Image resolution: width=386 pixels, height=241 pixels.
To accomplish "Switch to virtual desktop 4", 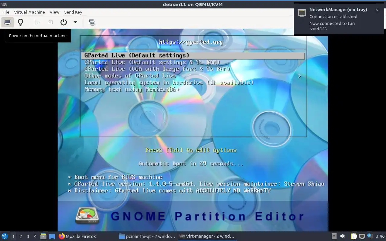I will 35,236.
